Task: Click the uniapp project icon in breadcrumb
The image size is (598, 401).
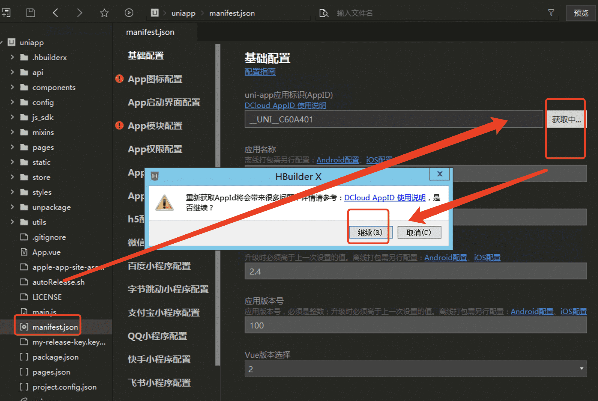Action: tap(154, 13)
